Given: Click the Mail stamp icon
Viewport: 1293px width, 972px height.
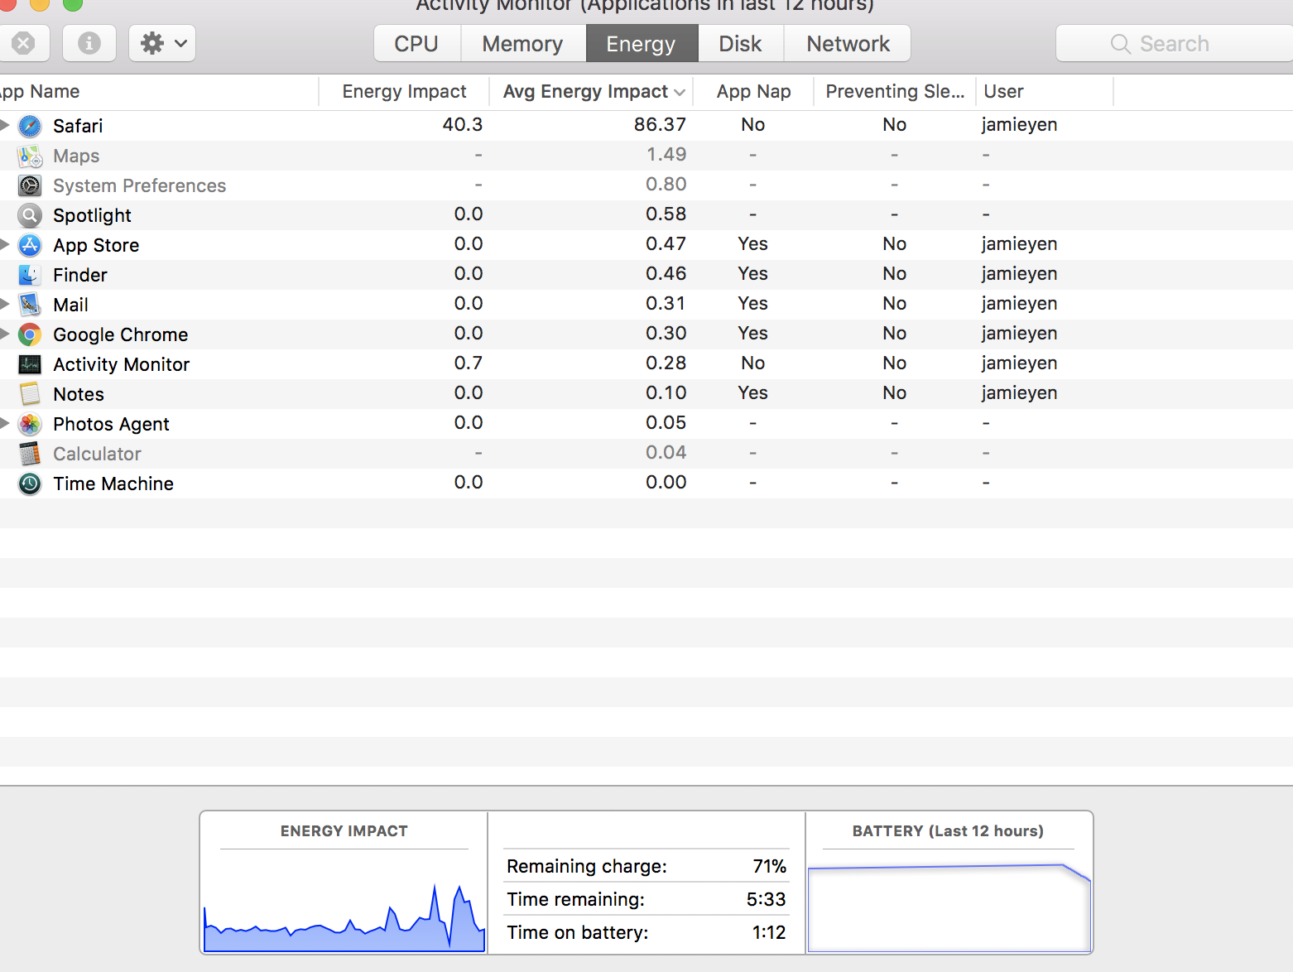Looking at the screenshot, I should [30, 305].
